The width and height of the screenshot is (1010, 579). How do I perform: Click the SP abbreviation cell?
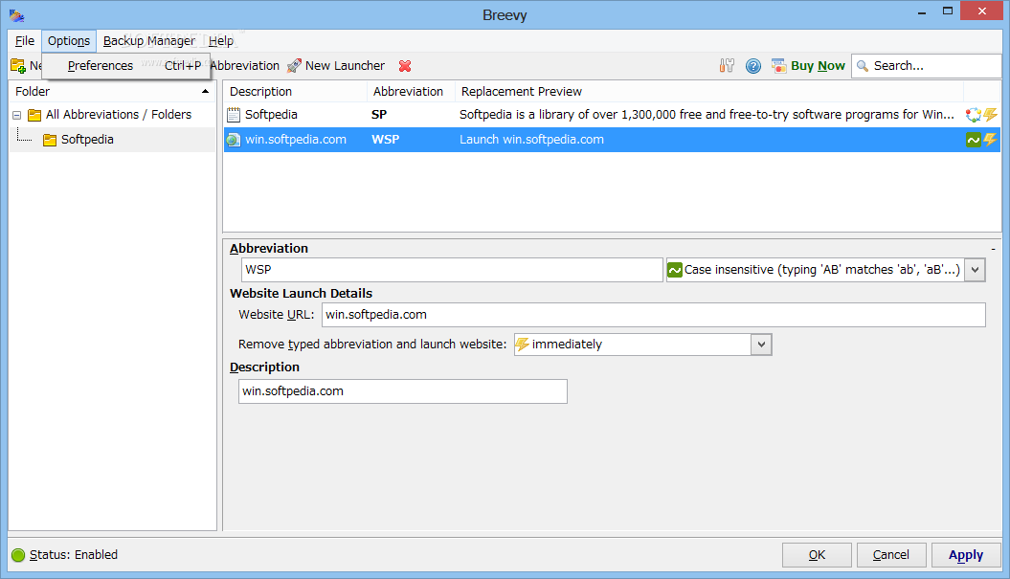[379, 115]
